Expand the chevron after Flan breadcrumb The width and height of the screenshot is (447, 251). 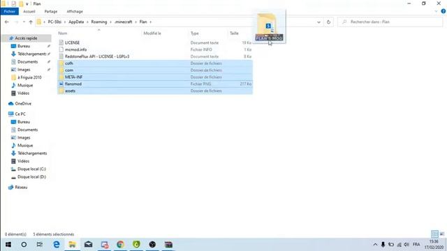151,22
